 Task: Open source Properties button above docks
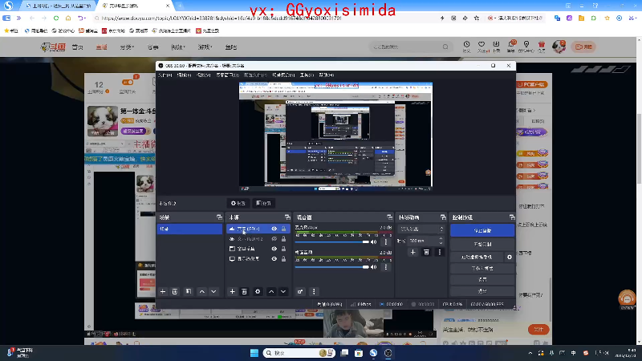pyautogui.click(x=238, y=203)
